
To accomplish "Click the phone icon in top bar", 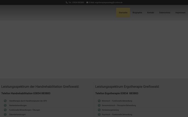I will coord(67,3).
